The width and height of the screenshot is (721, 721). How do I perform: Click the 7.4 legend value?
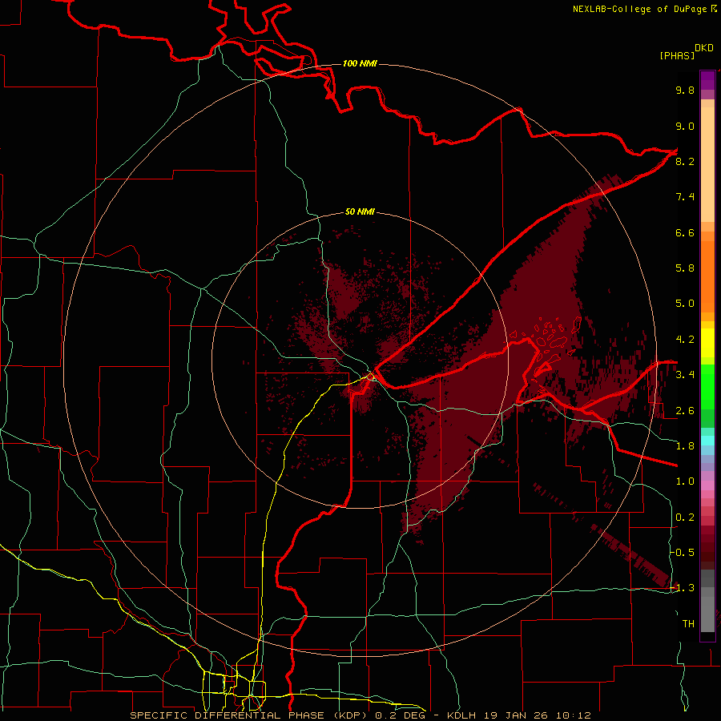(685, 197)
